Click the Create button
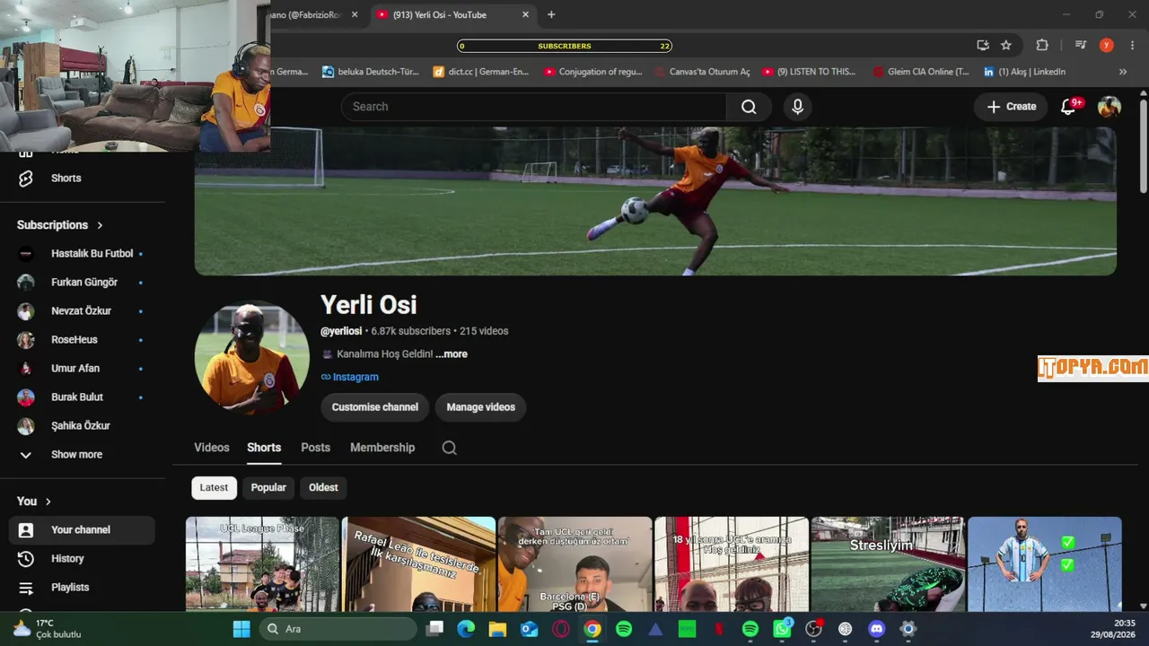The width and height of the screenshot is (1149, 646). click(1012, 107)
